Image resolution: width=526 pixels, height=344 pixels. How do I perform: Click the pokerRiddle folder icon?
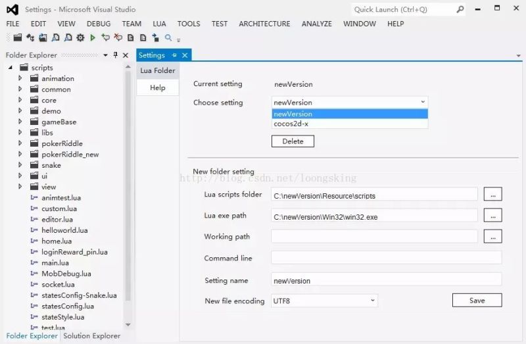[x=34, y=143]
